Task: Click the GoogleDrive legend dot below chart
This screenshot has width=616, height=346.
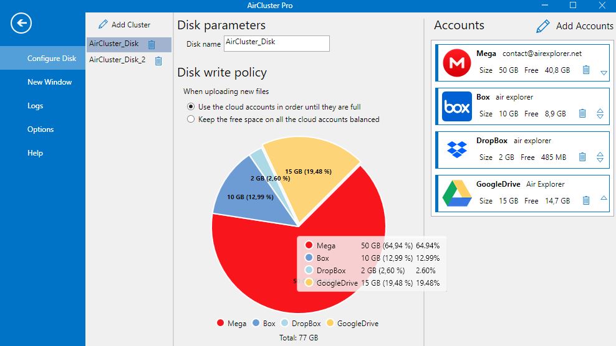Action: [x=330, y=323]
